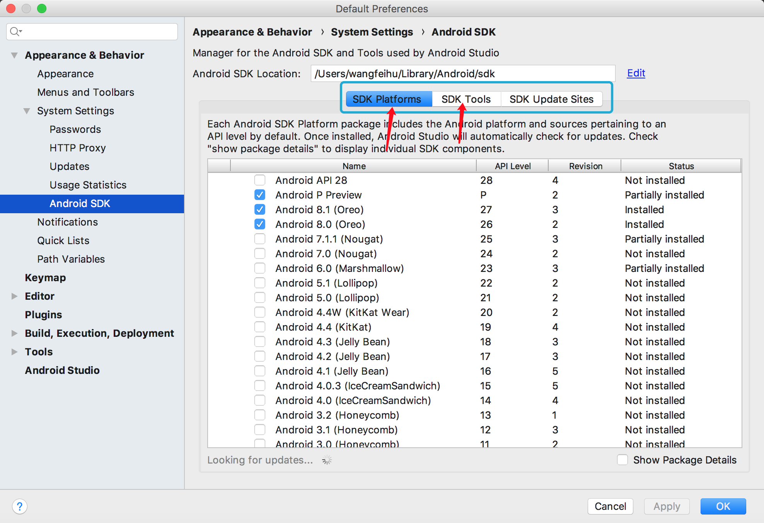Open the SDK Update Sites tab
This screenshot has height=523, width=764.
click(551, 99)
